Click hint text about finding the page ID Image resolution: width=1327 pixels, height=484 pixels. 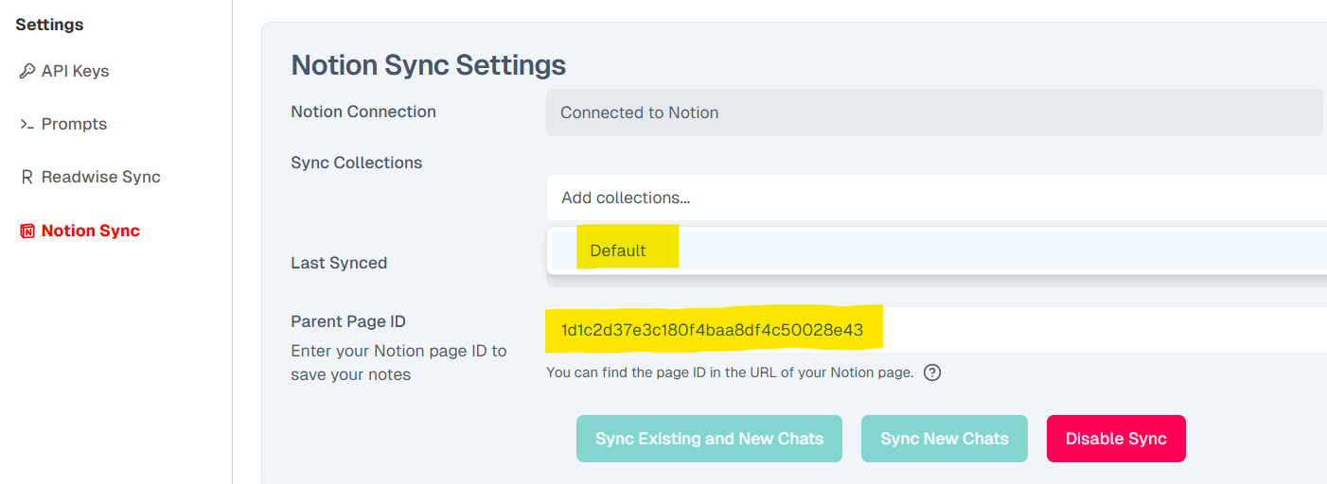(730, 372)
